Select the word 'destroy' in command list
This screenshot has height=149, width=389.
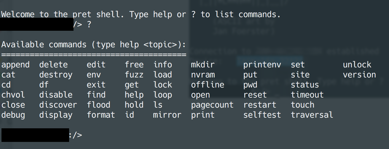56,75
